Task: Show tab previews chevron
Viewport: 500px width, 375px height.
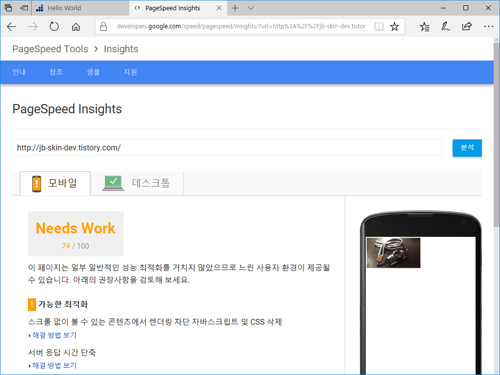Action: (250, 8)
